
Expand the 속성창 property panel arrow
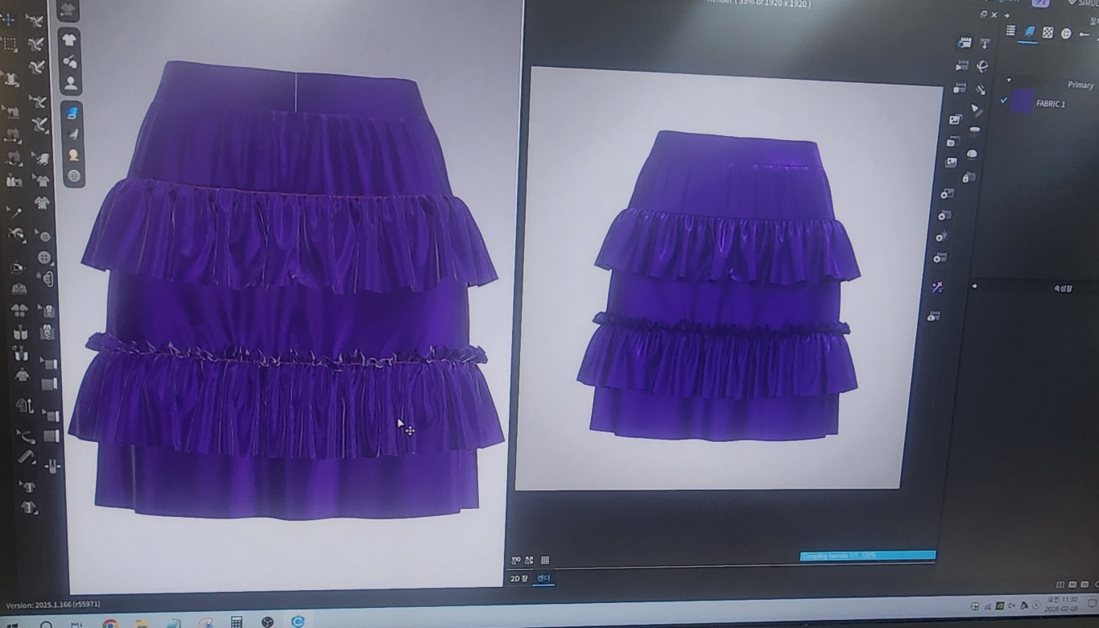pos(974,286)
